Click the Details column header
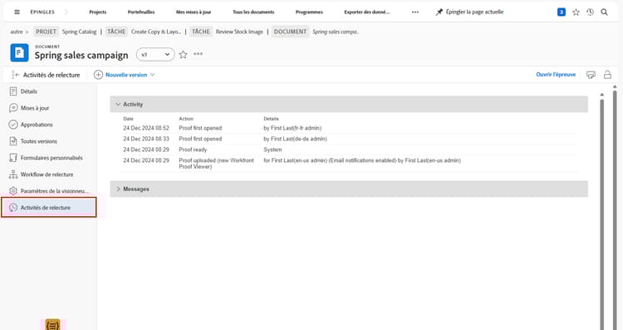Screen dimensions: 623x330 coord(271,119)
